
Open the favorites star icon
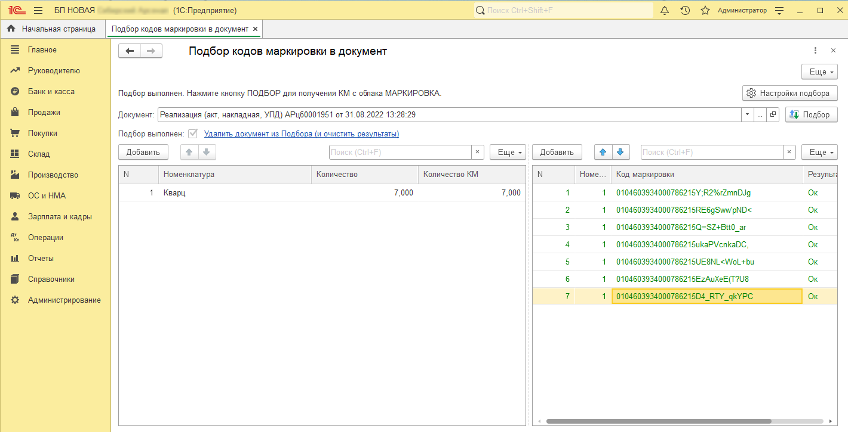[x=705, y=11]
